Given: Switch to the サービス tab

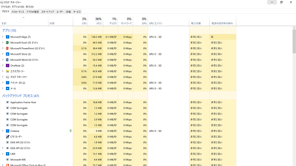Looking at the screenshot, I should click(77, 12).
